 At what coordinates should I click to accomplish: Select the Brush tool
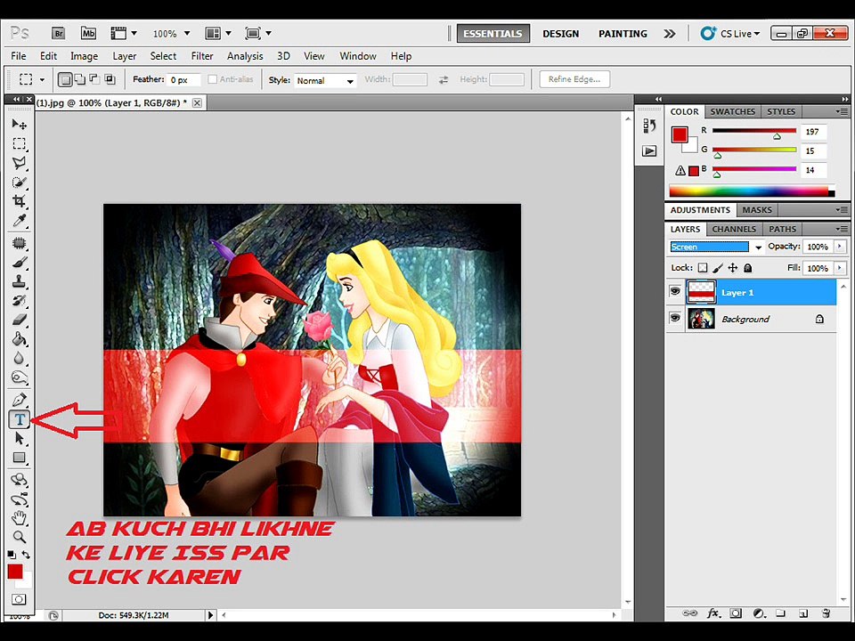click(19, 262)
